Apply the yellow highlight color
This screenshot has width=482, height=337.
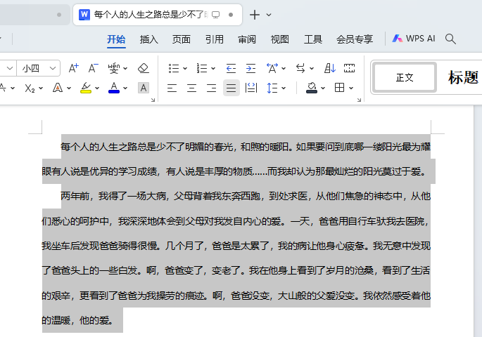pyautogui.click(x=86, y=88)
